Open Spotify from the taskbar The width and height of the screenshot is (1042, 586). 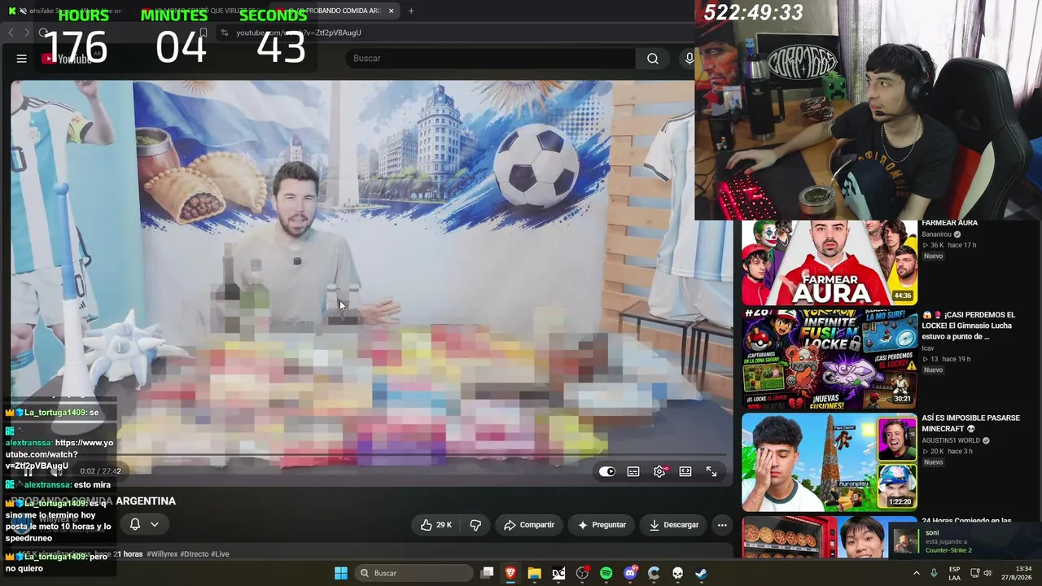coord(606,573)
